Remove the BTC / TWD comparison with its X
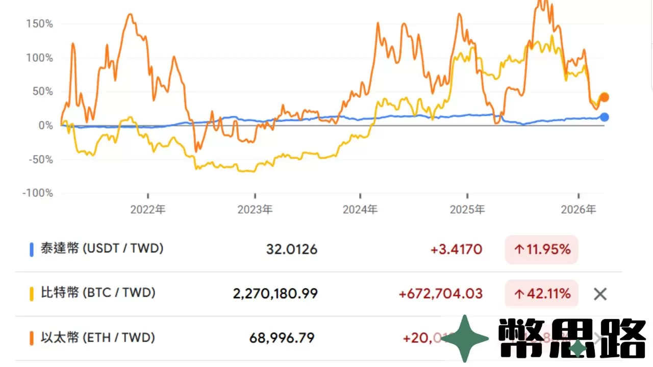 coord(600,294)
